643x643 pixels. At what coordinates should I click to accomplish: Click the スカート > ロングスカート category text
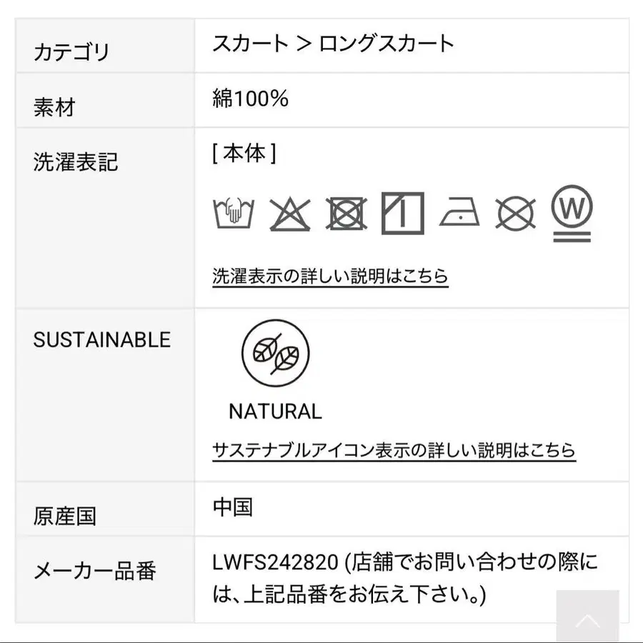(x=333, y=44)
